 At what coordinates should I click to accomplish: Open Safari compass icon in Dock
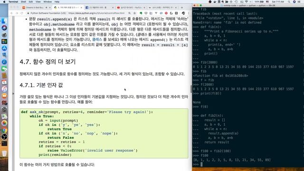pos(4,62)
